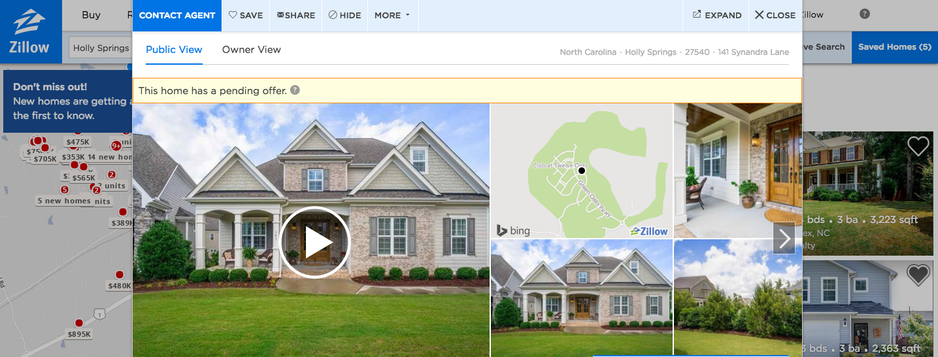Viewport: 938px width, 357px height.
Task: Select the Public View tab
Action: click(174, 50)
